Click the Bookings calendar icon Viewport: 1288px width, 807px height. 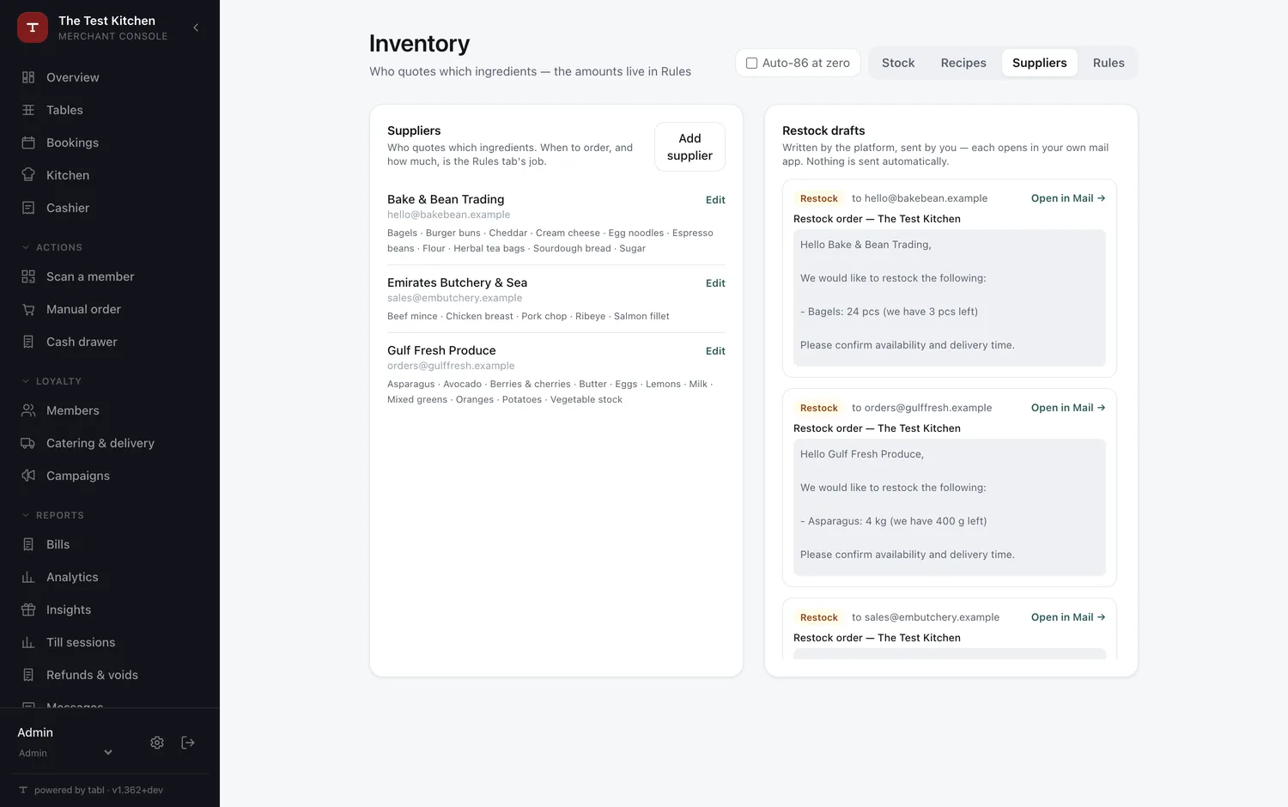coord(28,143)
